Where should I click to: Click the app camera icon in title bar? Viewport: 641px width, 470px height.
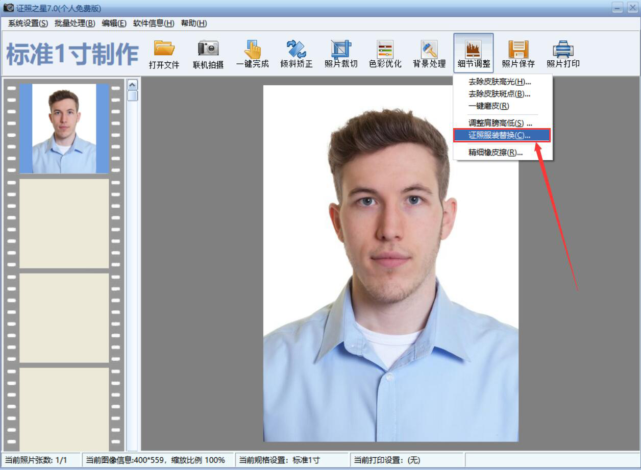pos(9,8)
